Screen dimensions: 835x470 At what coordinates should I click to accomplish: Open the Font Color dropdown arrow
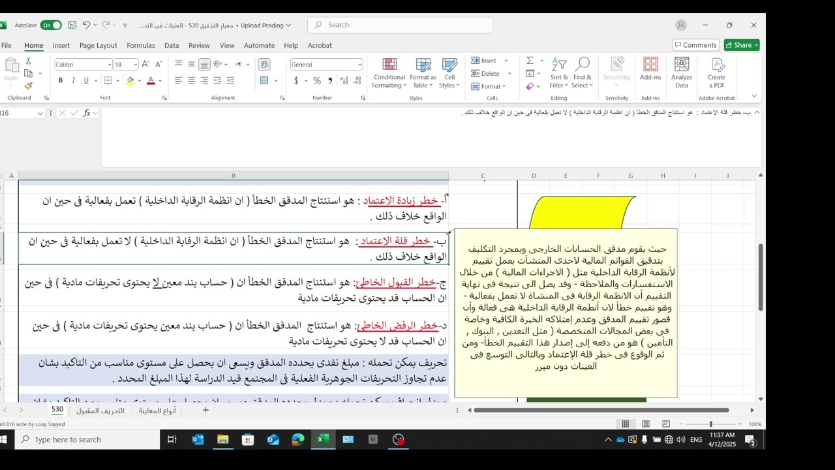tap(160, 81)
